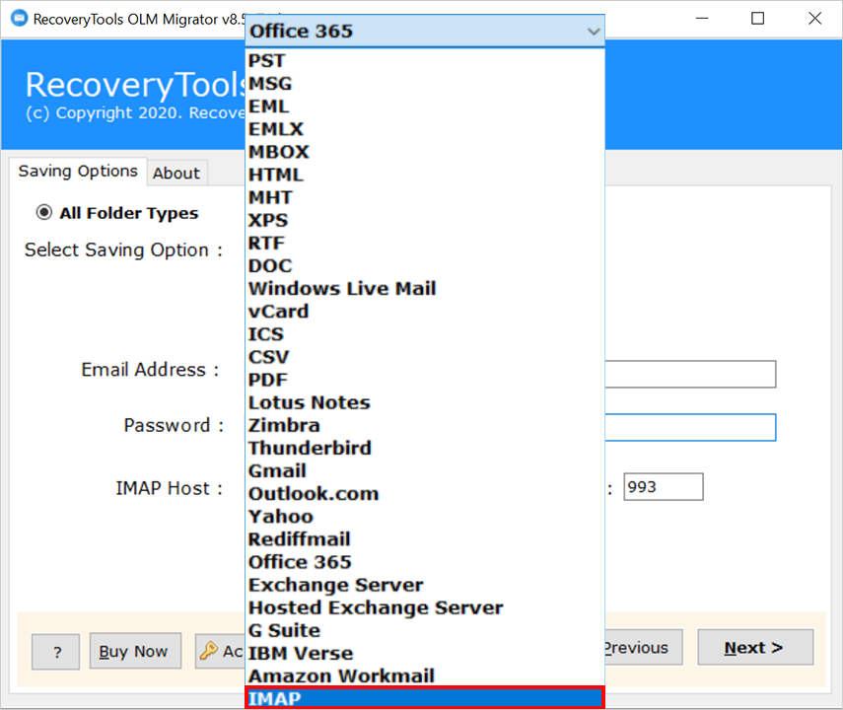Choose Office 365 in the list items

[x=425, y=561]
